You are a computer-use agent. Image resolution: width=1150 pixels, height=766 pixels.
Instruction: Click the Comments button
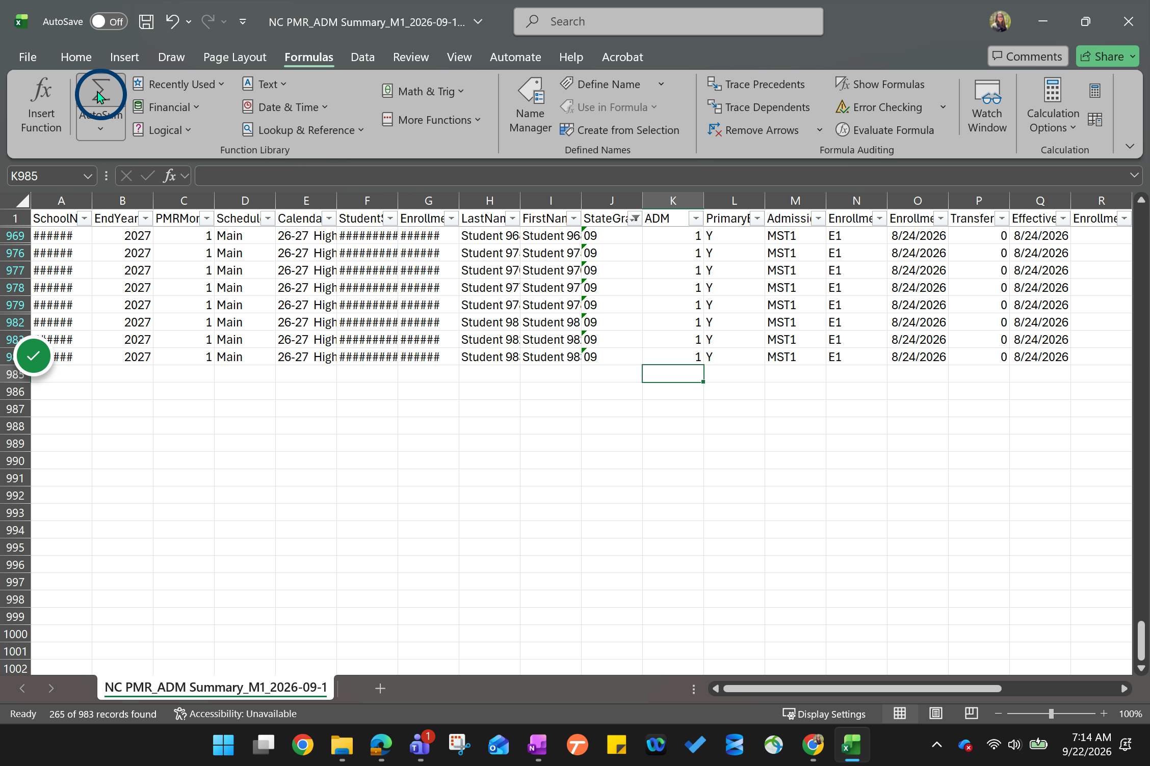click(x=1027, y=57)
